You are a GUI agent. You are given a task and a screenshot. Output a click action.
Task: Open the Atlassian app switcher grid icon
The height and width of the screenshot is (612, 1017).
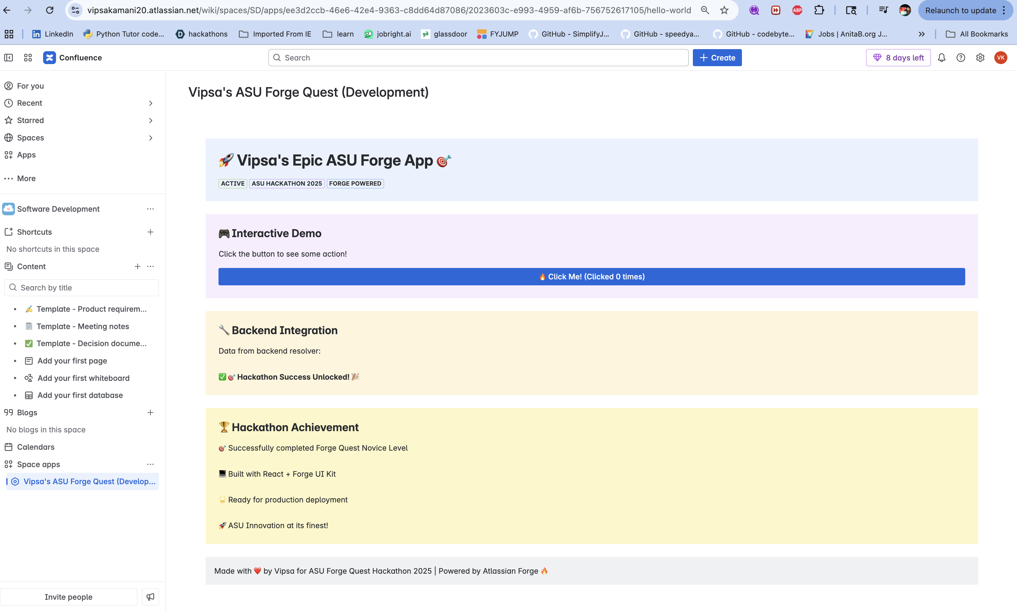point(28,58)
